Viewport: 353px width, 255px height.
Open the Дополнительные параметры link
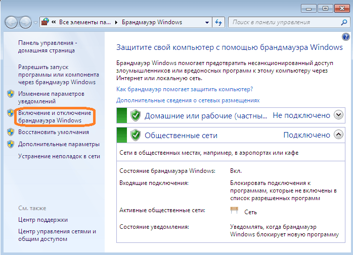tap(59, 144)
